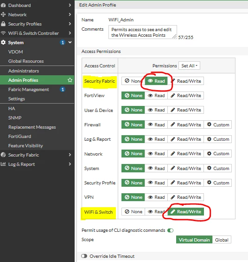Viewport: 248px width, 262px height.
Task: Expand the Dashboard menu chevron
Action: coord(70,5)
